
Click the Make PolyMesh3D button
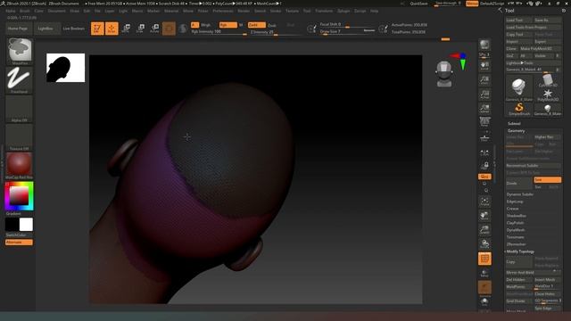(540, 49)
